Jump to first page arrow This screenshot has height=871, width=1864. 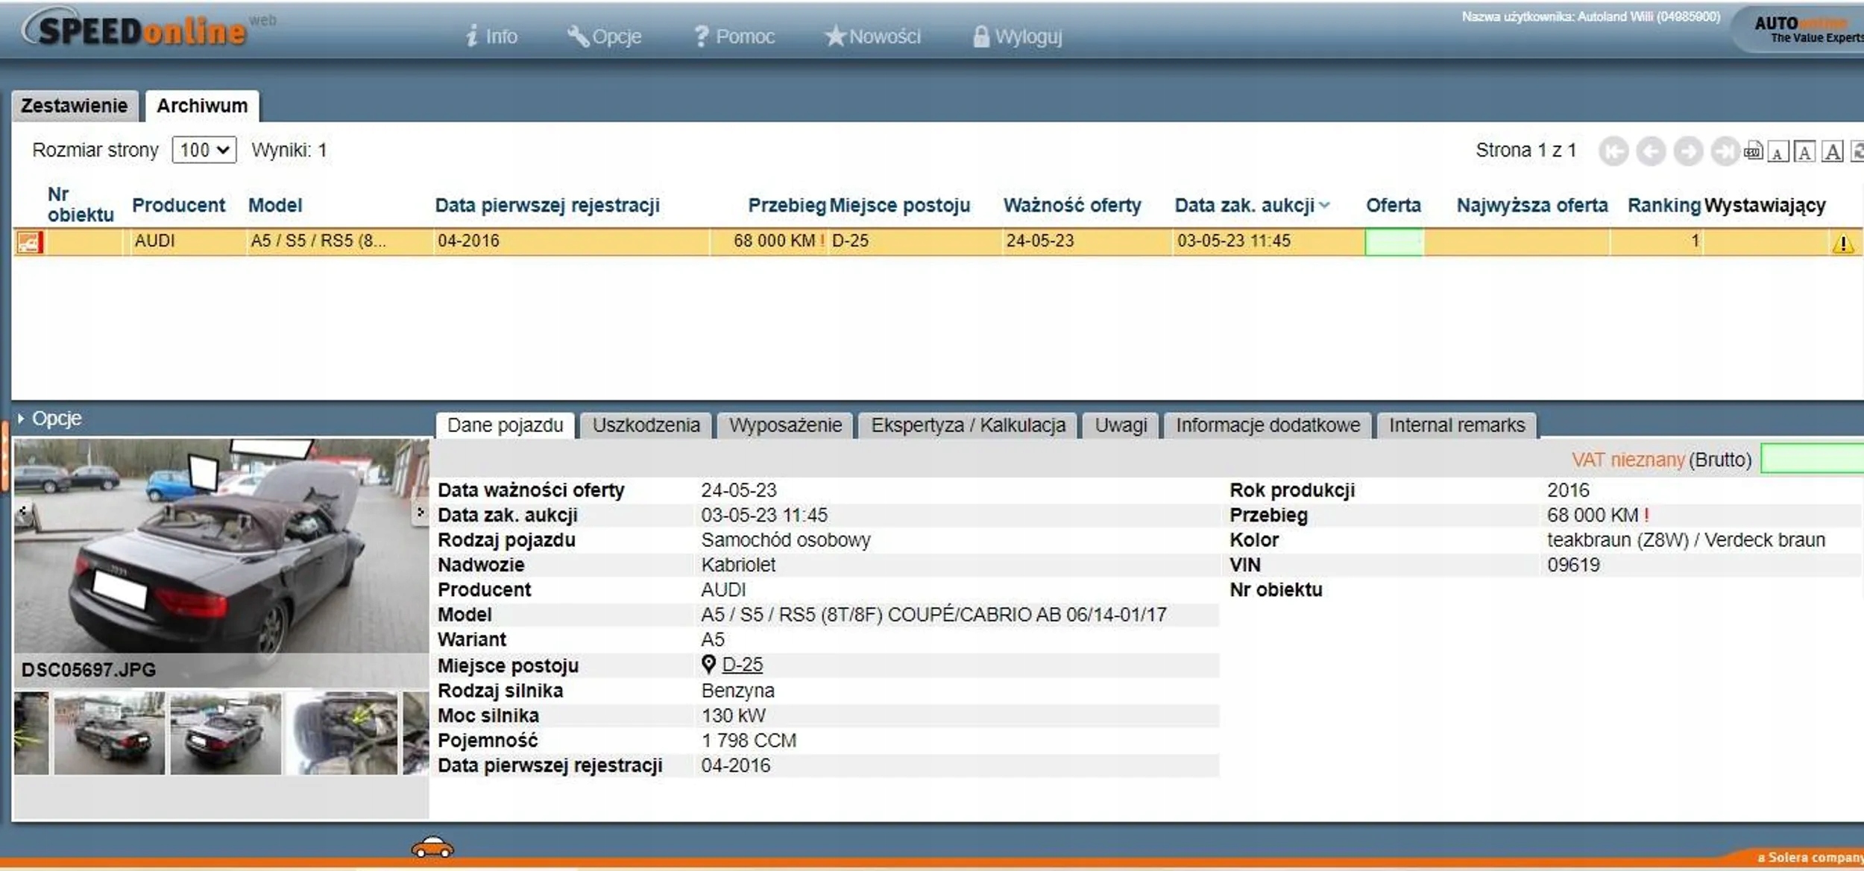[1613, 151]
